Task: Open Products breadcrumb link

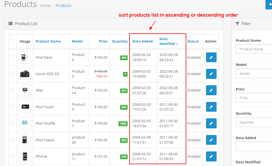Action: coord(63,6)
